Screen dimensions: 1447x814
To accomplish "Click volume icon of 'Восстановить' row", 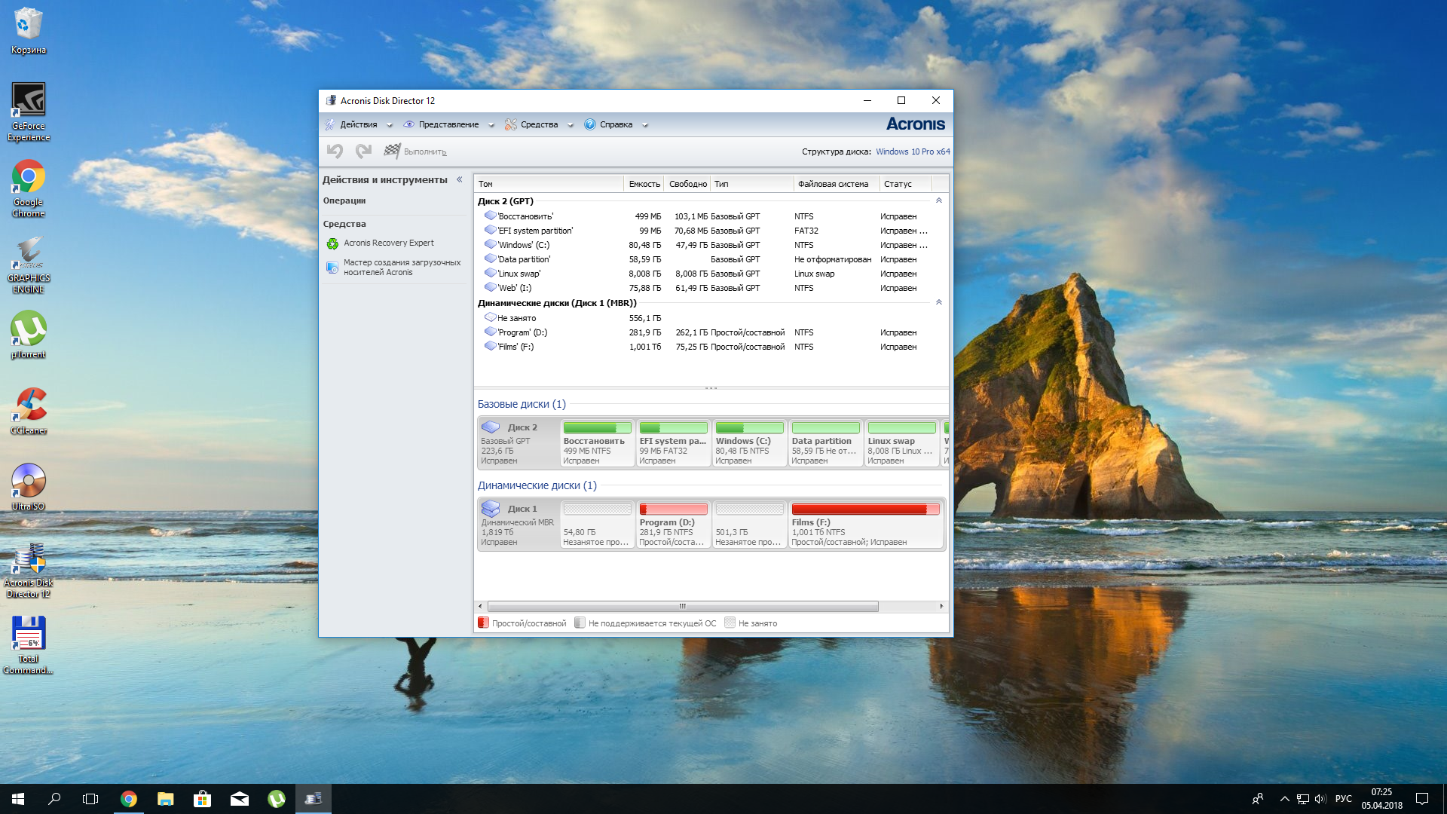I will point(490,216).
